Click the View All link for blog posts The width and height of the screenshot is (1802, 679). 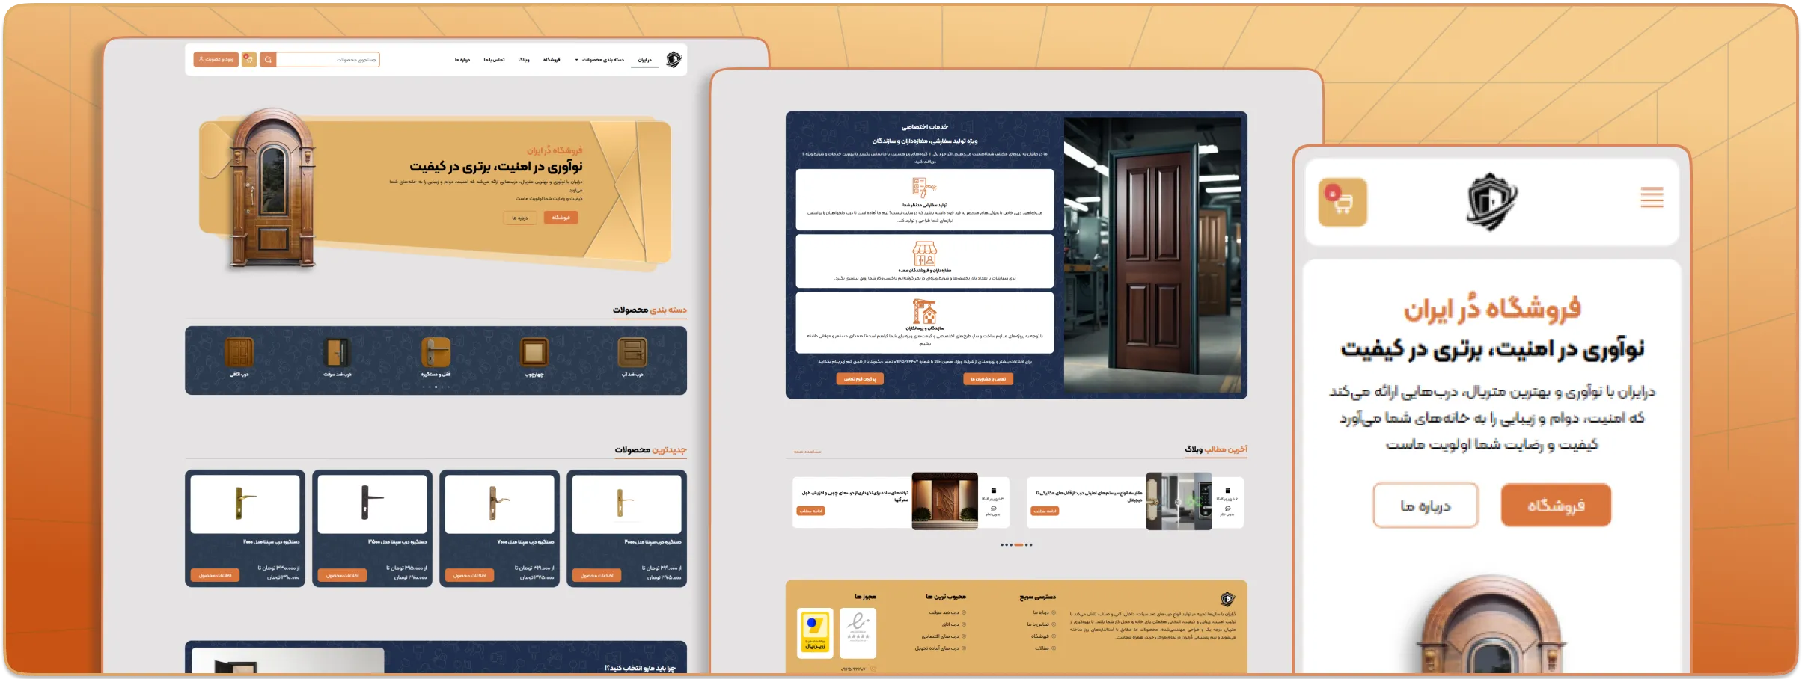coord(807,452)
